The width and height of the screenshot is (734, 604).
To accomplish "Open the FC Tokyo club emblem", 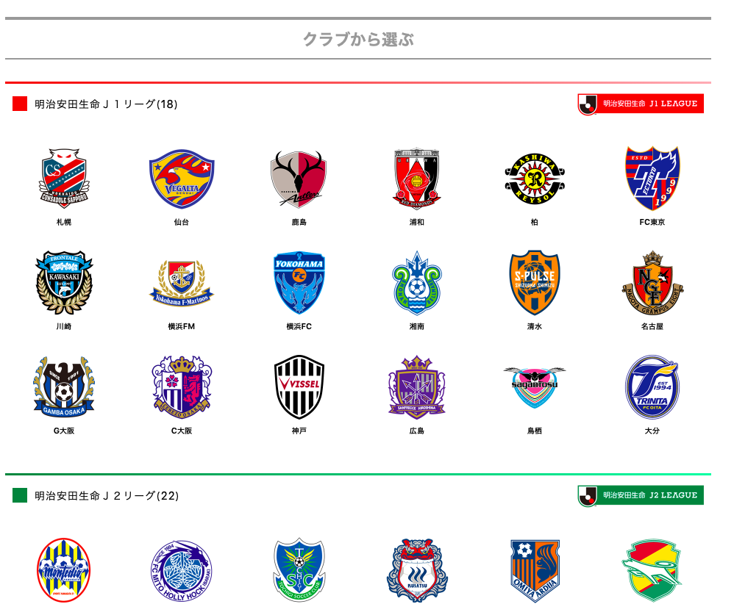I will click(x=652, y=179).
